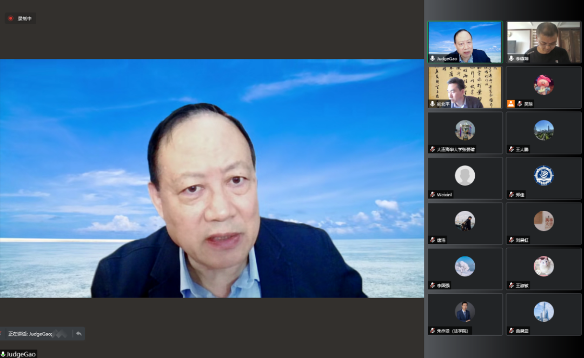Click the muted mic icon for 王大鹏
Viewport: 584px width, 358px height.
511,149
